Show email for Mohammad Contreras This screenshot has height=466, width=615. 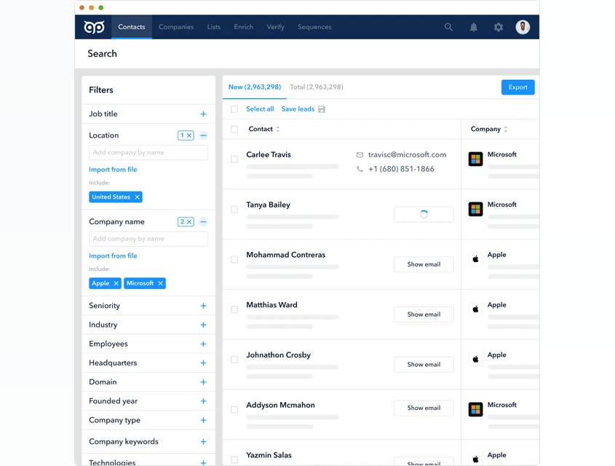pos(424,264)
